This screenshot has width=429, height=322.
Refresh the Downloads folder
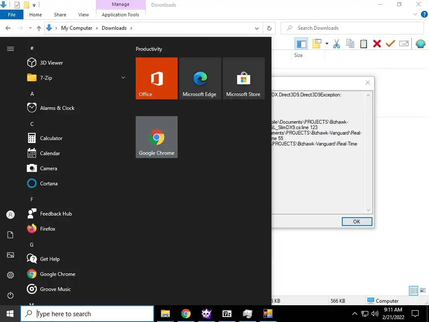[269, 28]
